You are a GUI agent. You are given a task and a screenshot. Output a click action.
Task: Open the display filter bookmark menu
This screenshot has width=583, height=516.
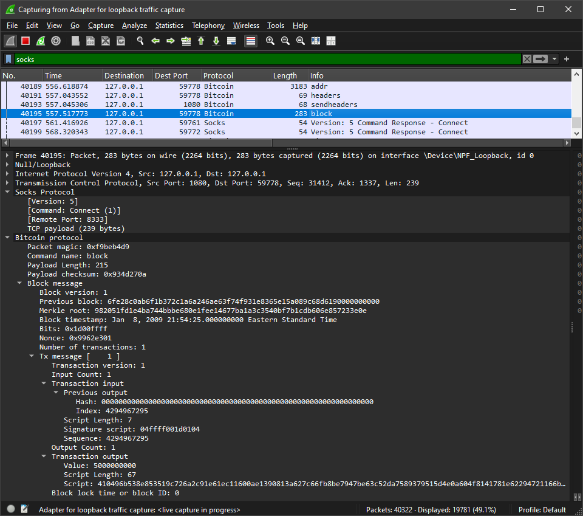pos(9,59)
